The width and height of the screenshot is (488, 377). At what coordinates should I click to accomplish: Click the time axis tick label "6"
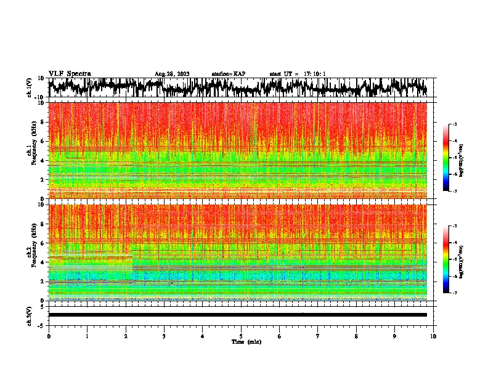pos(280,336)
